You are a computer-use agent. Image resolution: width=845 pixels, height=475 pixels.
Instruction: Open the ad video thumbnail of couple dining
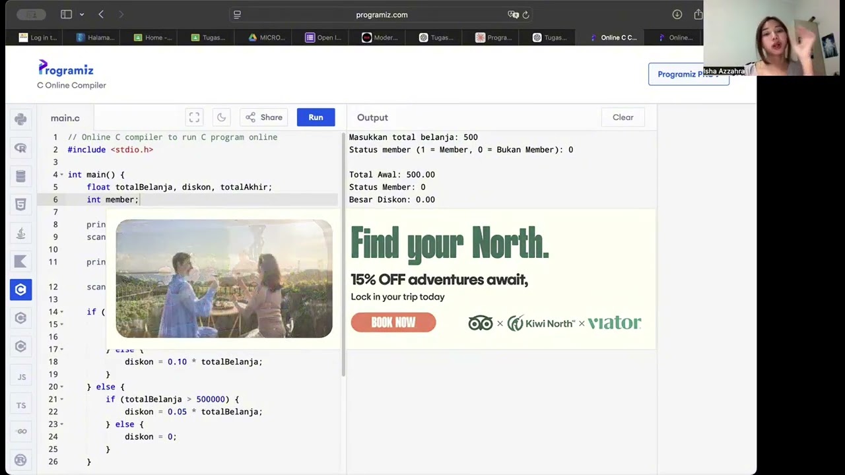pos(224,279)
